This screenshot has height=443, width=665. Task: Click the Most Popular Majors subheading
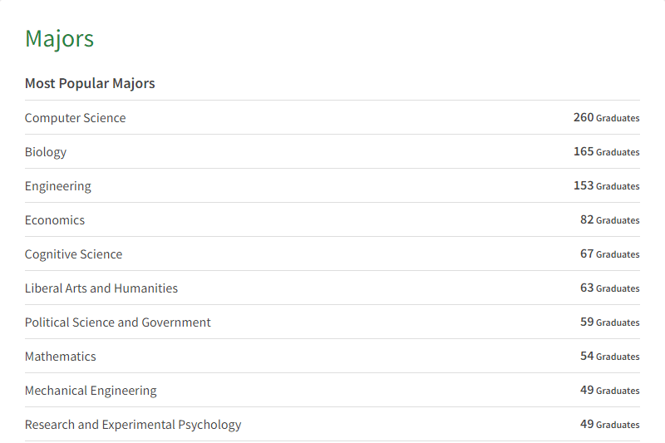90,83
